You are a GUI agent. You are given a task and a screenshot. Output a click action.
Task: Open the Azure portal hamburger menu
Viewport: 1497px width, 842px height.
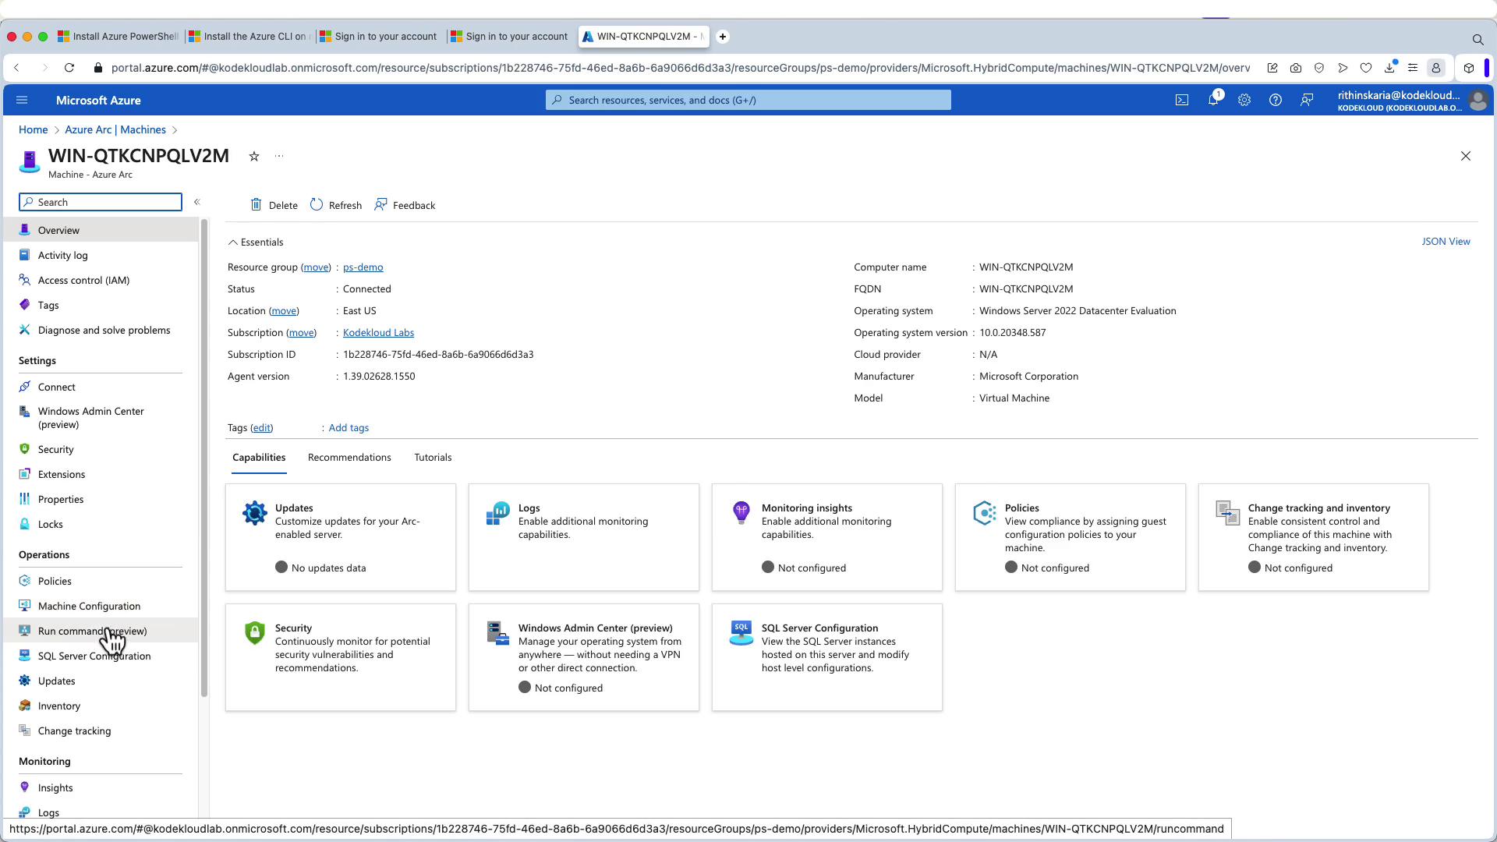click(22, 100)
